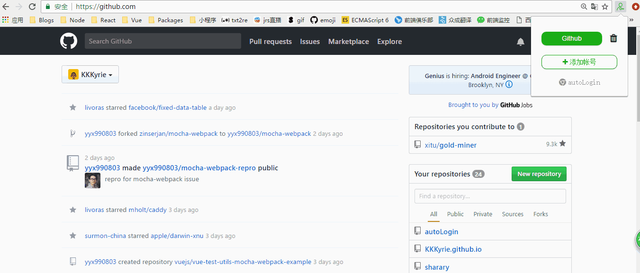Click the browser address bar URL
The height and width of the screenshot is (273, 640).
106,7
